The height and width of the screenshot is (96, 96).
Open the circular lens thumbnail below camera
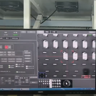pyautogui.click(x=67, y=83)
